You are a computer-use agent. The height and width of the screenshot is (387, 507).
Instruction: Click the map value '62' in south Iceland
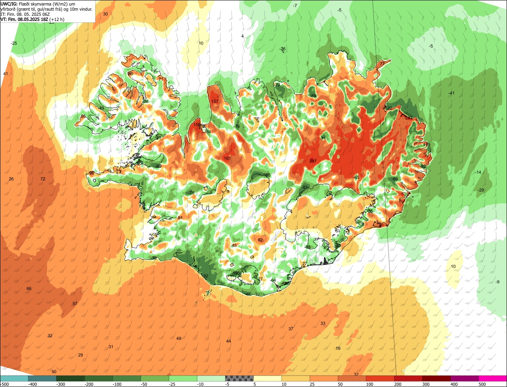[260, 240]
